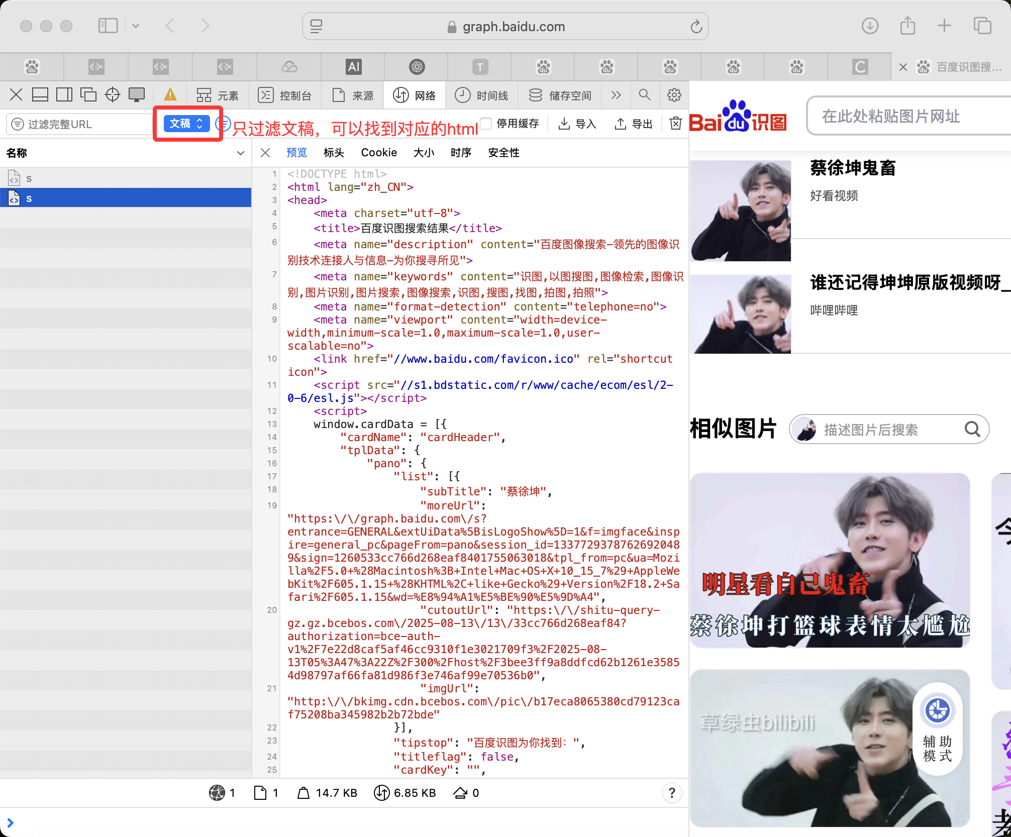Viewport: 1011px width, 837px height.
Task: Switch to the 控制台 tab
Action: pyautogui.click(x=284, y=95)
